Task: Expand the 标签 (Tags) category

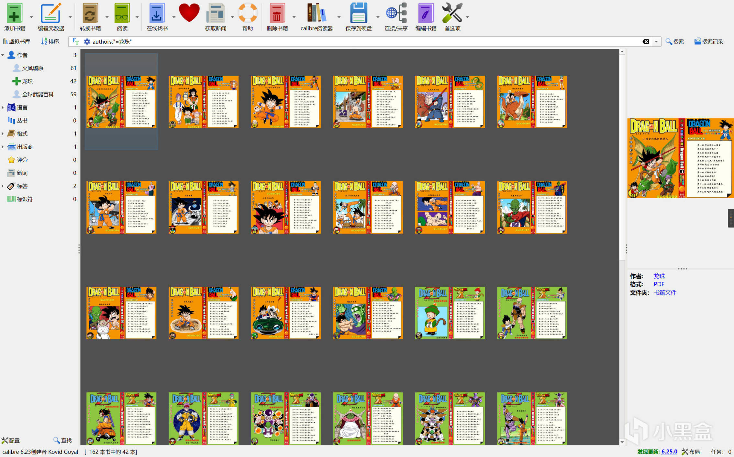Action: [3, 186]
